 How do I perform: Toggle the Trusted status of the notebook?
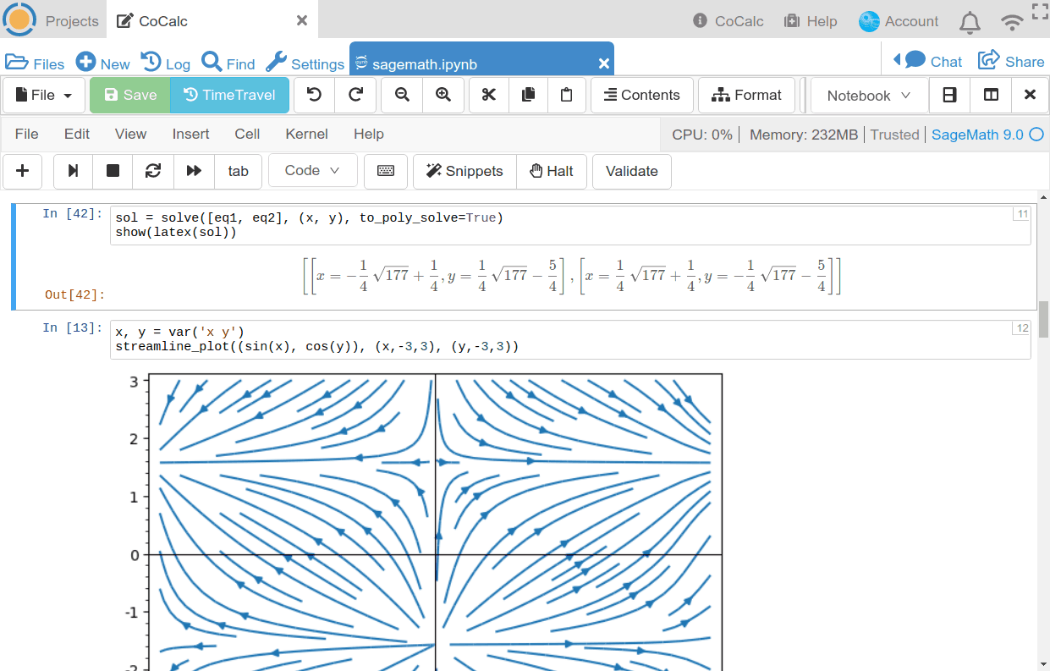pyautogui.click(x=894, y=134)
